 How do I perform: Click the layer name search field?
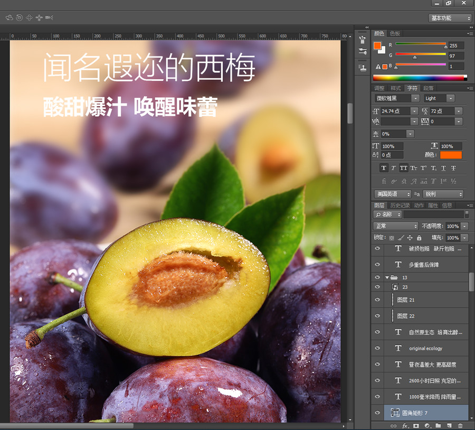coord(433,214)
